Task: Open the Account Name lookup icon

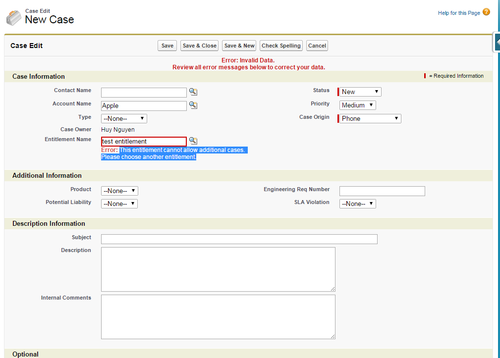Action: tap(193, 105)
